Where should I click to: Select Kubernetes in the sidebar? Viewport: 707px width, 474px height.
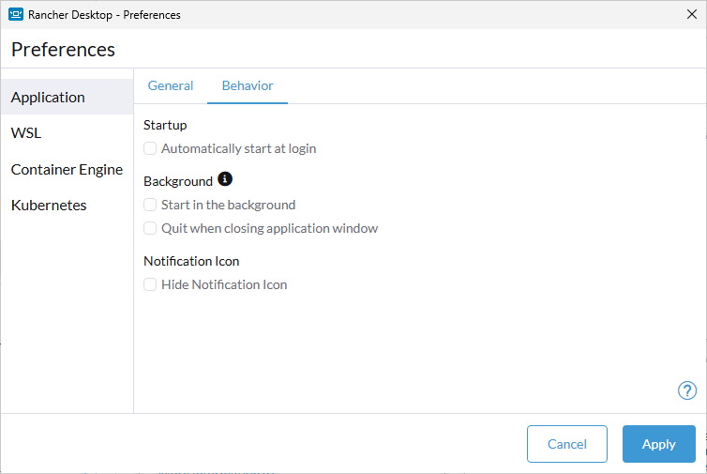[x=49, y=206]
